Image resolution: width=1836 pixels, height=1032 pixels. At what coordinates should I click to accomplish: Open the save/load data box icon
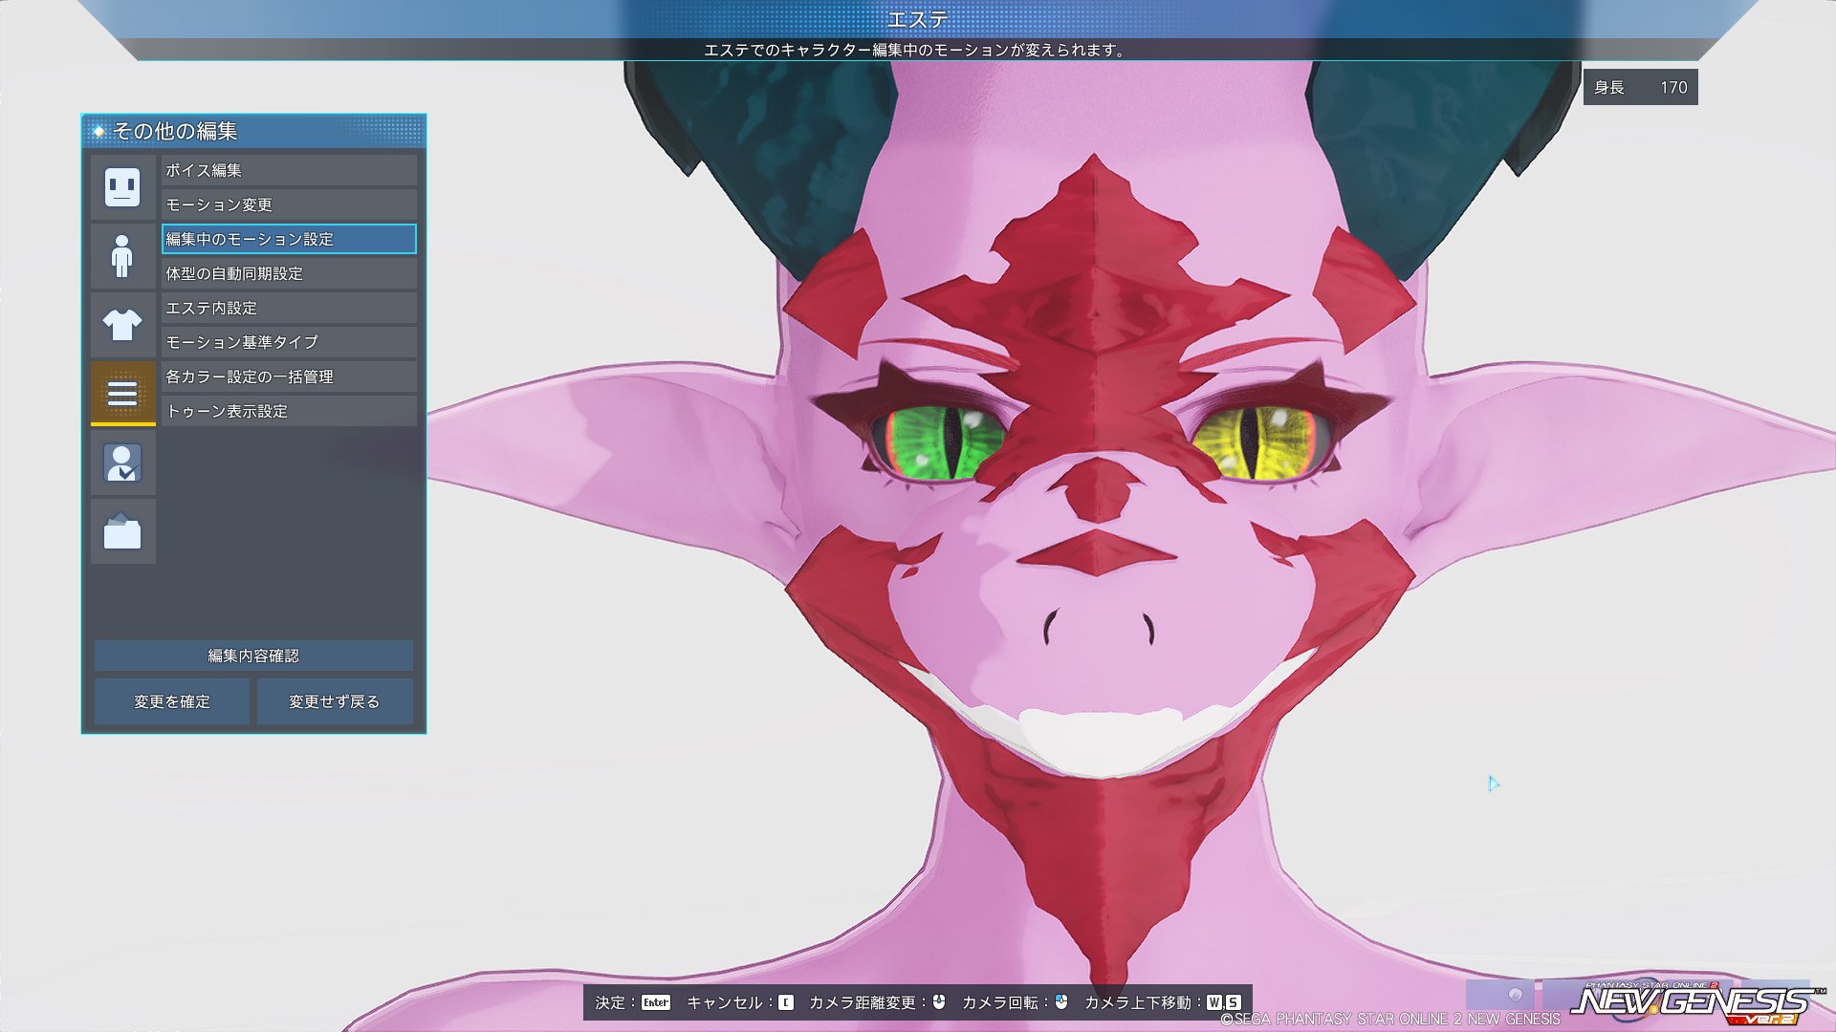coord(122,531)
